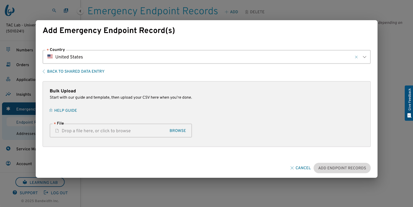Click the Numbers grid icon in sidebar
413x207 pixels.
point(8,49)
